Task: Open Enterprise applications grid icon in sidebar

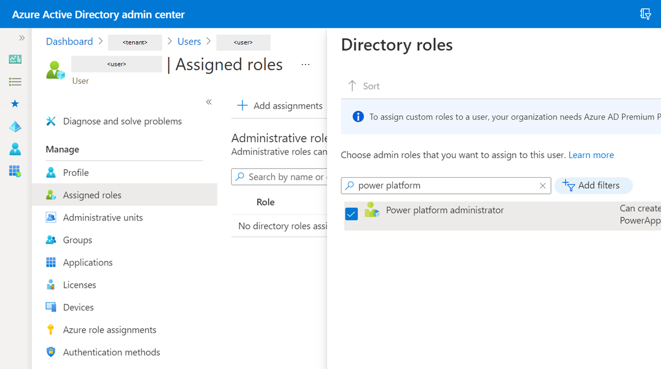Action: coord(15,171)
